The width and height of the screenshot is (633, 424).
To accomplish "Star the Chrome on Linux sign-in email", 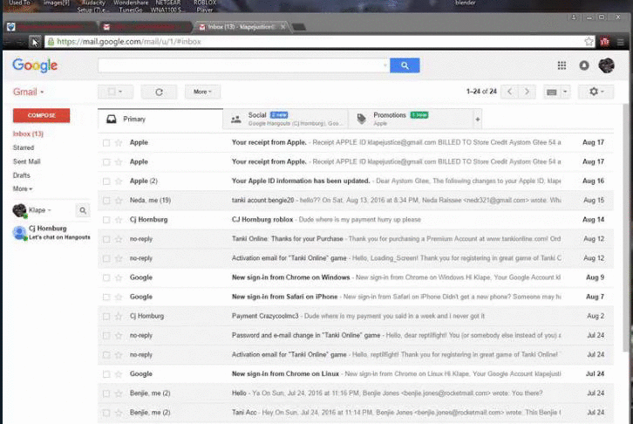I will [119, 374].
